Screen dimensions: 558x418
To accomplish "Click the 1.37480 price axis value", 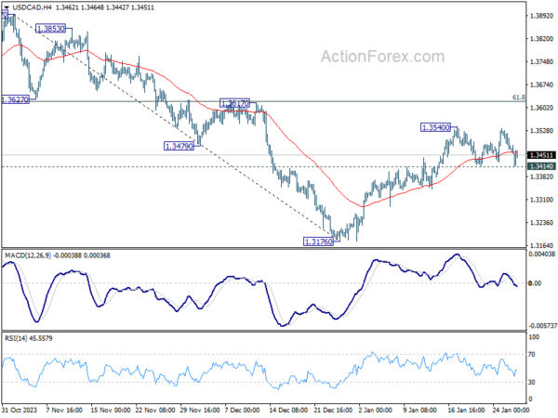I will pyautogui.click(x=541, y=62).
